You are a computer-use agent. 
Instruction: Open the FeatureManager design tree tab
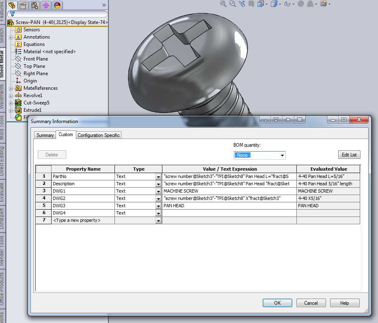click(x=11, y=5)
